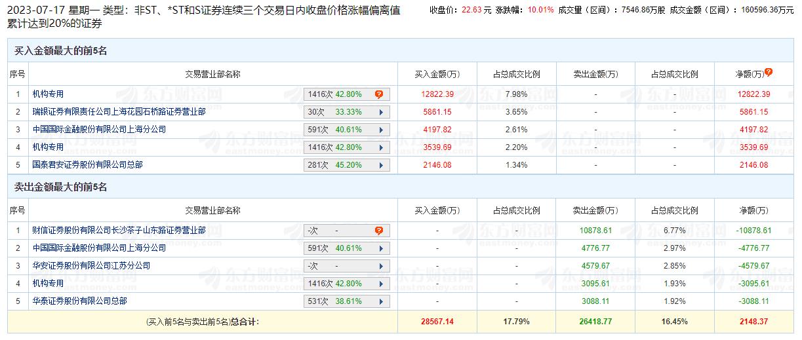Click total ratio 16.45%
This screenshot has height=340, width=802.
click(x=674, y=322)
